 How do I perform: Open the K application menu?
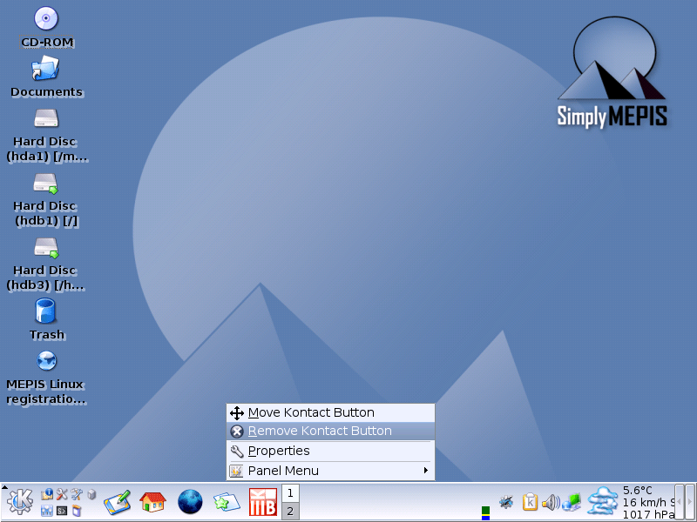click(x=19, y=502)
